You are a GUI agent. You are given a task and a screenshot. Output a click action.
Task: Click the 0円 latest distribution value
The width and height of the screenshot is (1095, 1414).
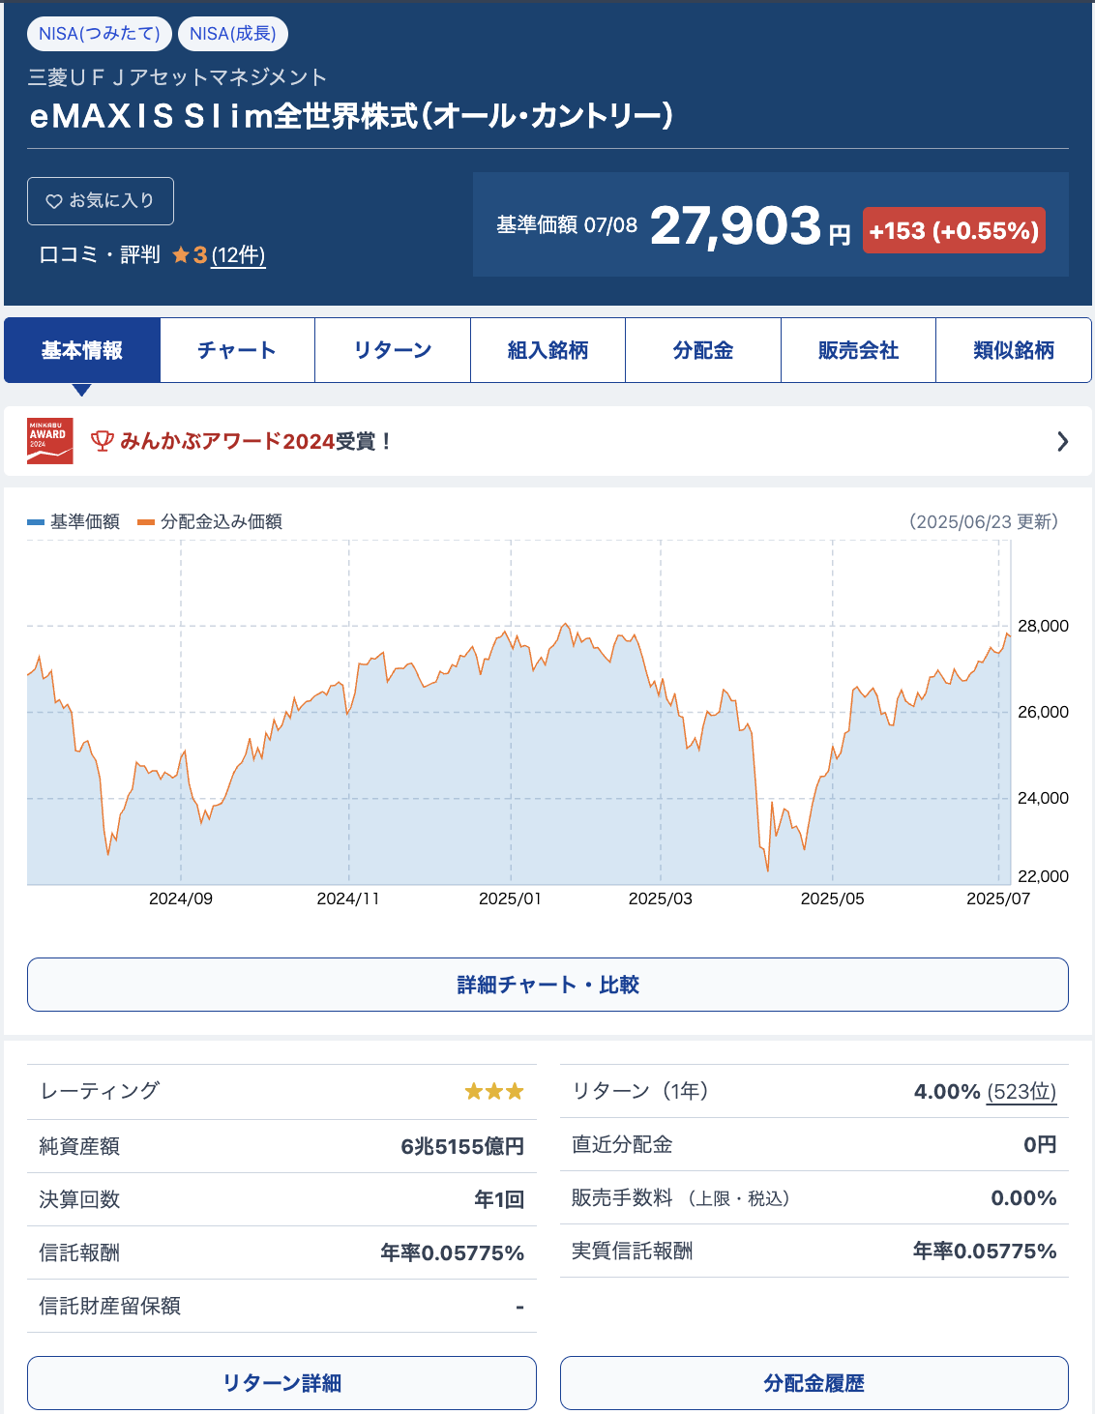click(1040, 1145)
